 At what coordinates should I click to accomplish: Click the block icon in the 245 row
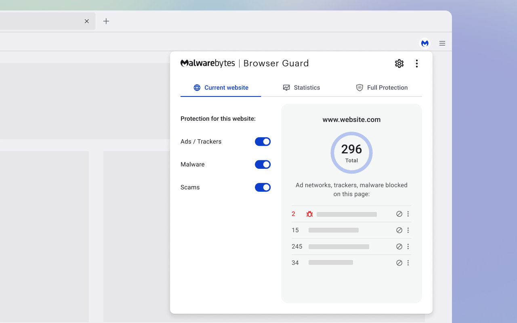[x=399, y=246]
